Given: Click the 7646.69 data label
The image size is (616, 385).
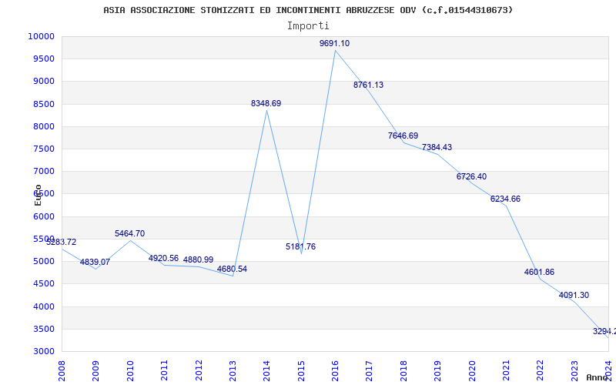Looking at the screenshot, I should pos(403,136).
